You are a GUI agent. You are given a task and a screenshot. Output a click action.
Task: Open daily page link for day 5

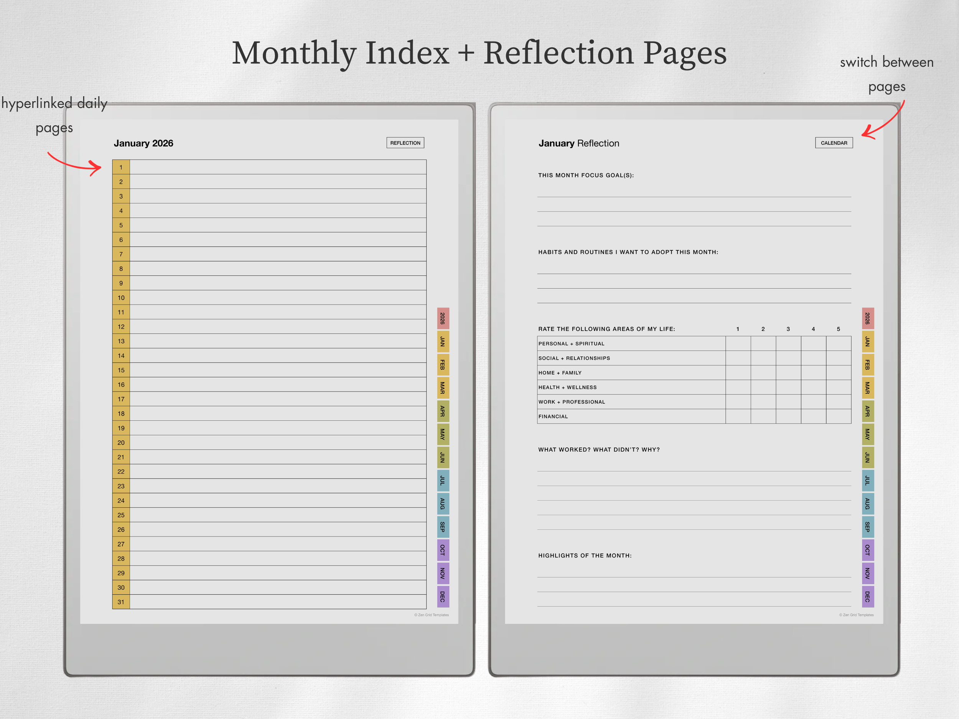121,225
